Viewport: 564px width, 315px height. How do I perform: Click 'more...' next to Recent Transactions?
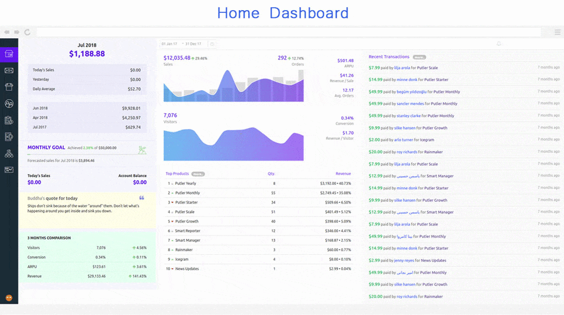[x=419, y=57]
